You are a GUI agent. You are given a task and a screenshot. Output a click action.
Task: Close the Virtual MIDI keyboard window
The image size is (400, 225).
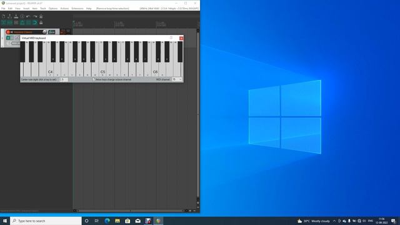coord(181,38)
